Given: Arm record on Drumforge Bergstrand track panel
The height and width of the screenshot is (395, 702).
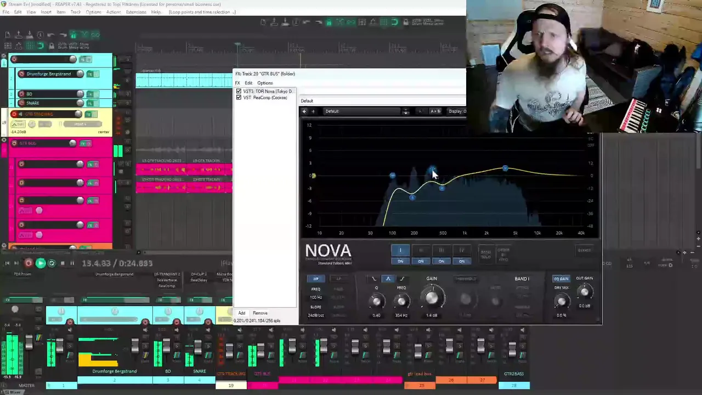Looking at the screenshot, I should (21, 74).
